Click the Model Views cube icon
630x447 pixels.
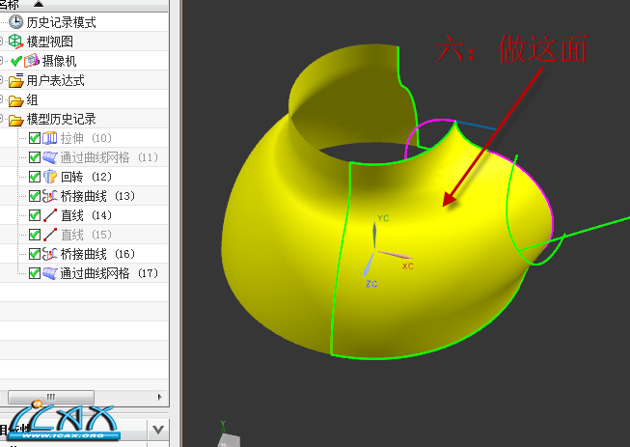(x=15, y=42)
